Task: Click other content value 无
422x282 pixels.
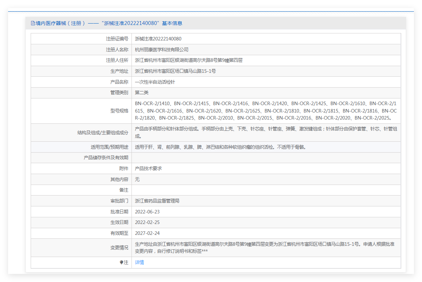Action: click(137, 179)
